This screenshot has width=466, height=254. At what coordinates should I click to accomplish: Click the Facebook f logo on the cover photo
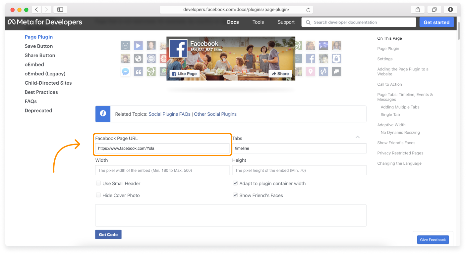(x=178, y=48)
